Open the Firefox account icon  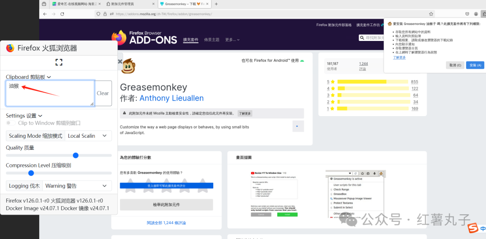[476, 14]
